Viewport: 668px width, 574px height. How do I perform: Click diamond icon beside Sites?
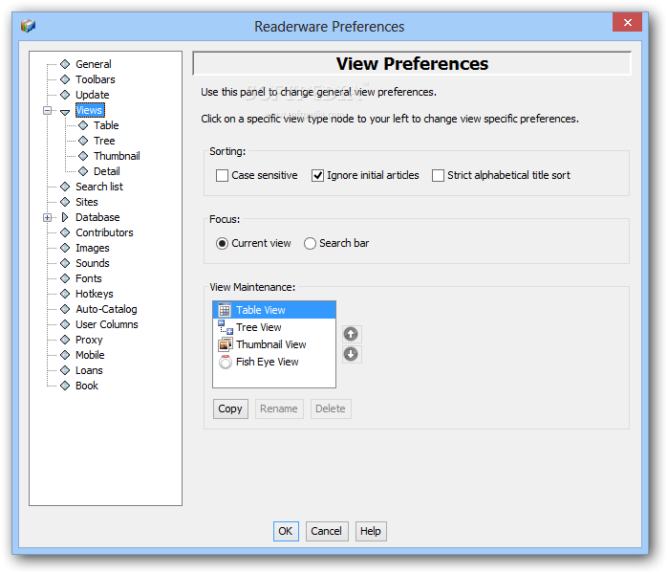pyautogui.click(x=65, y=202)
